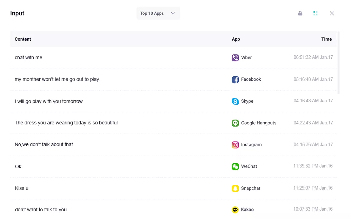Toggle the grid view icon
This screenshot has height=219, width=351.
[x=315, y=13]
